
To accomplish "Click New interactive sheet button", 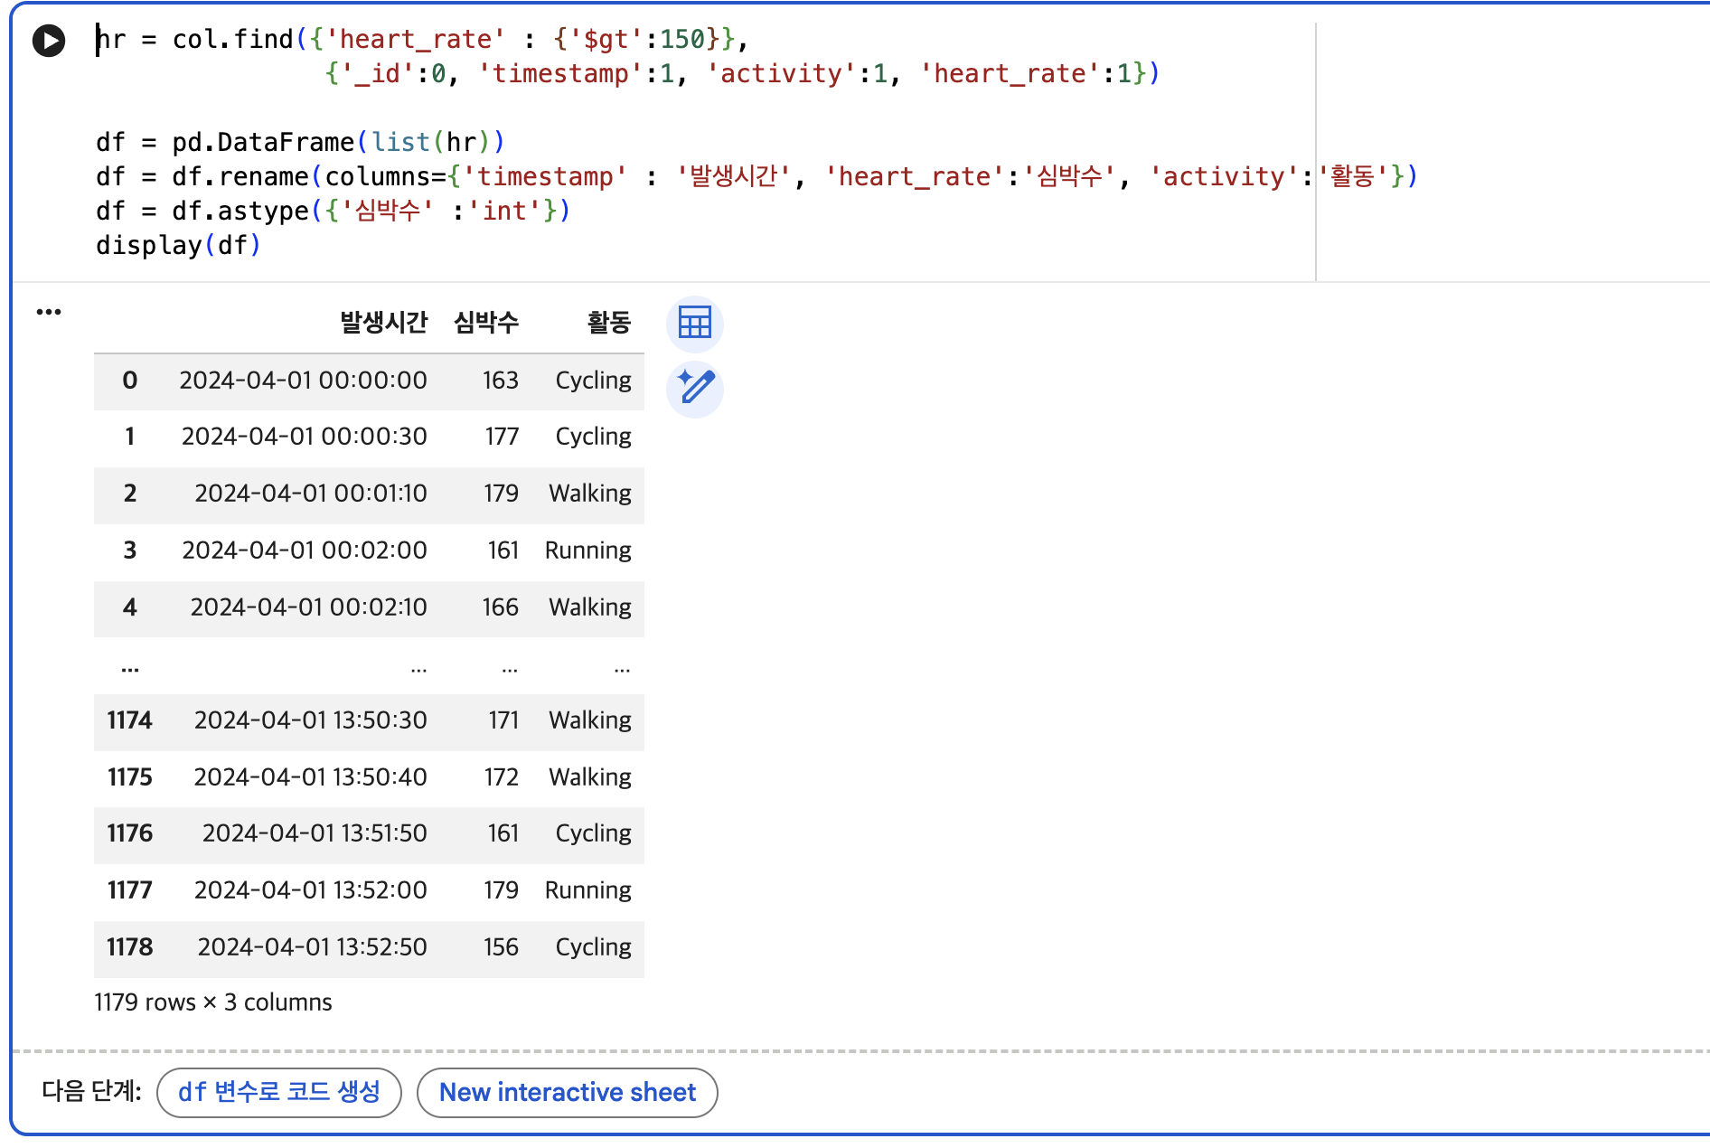I will [x=568, y=1092].
